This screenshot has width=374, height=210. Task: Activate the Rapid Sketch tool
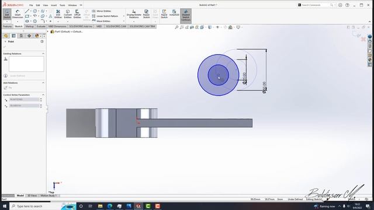coord(164,14)
